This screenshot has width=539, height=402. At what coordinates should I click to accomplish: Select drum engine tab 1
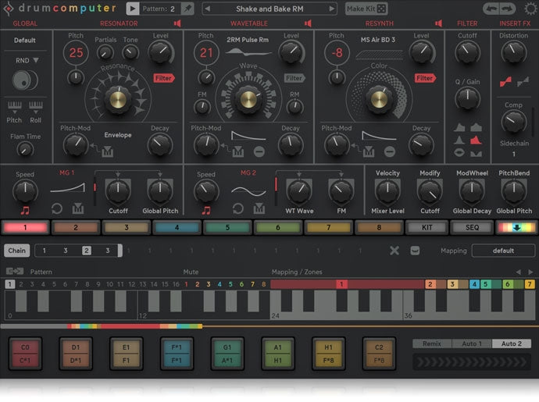click(25, 227)
